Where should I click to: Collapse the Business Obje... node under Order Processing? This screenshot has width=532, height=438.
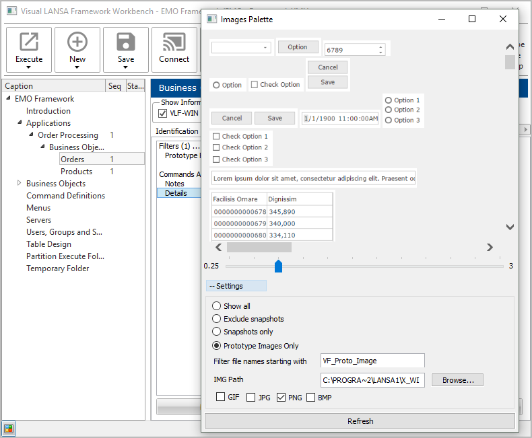42,147
